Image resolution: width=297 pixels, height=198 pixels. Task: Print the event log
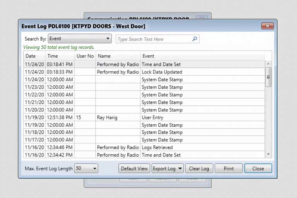pos(229,169)
